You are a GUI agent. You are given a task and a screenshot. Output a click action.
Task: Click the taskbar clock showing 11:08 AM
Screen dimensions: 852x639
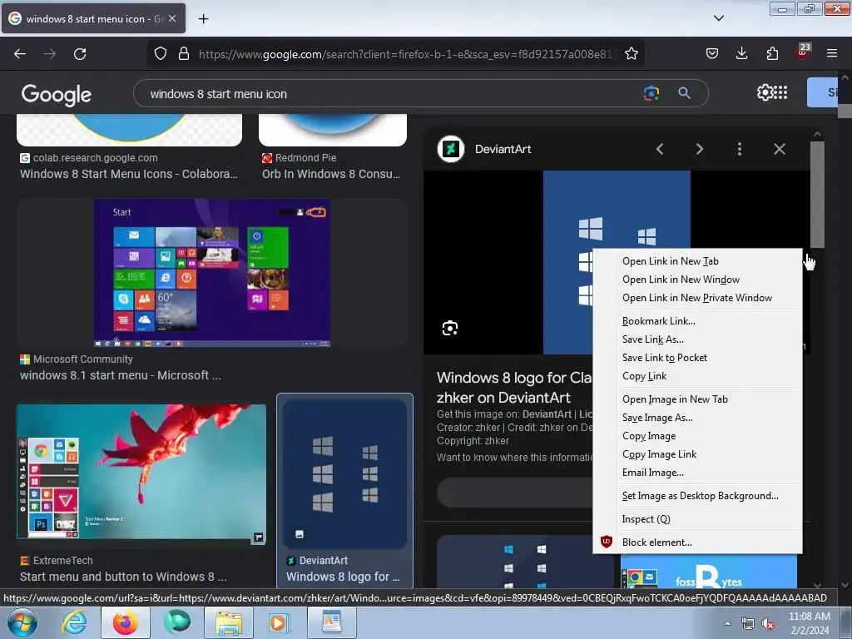[x=809, y=623]
